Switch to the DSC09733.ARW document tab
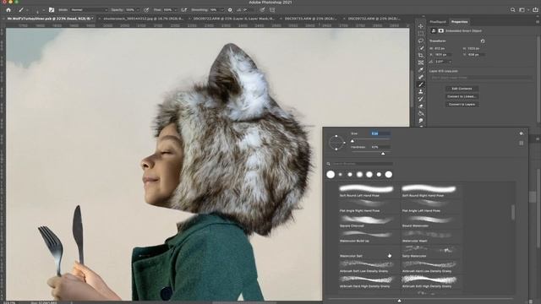541x304 pixels. [311, 19]
